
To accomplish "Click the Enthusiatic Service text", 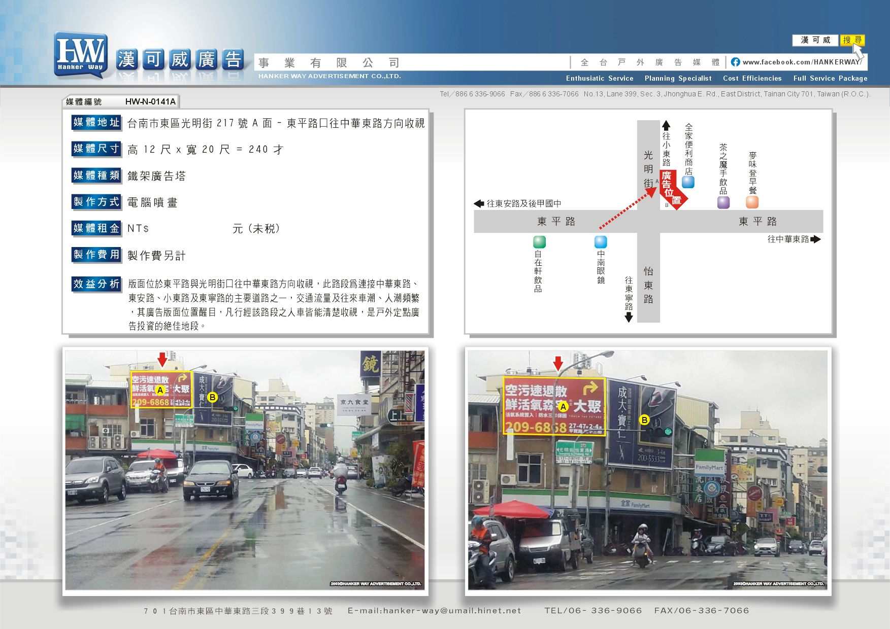I will click(600, 78).
